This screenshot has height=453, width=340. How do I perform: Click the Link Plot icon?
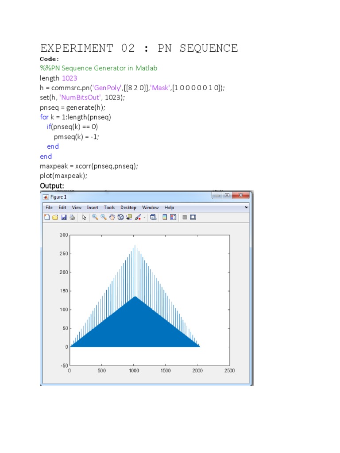pos(153,217)
